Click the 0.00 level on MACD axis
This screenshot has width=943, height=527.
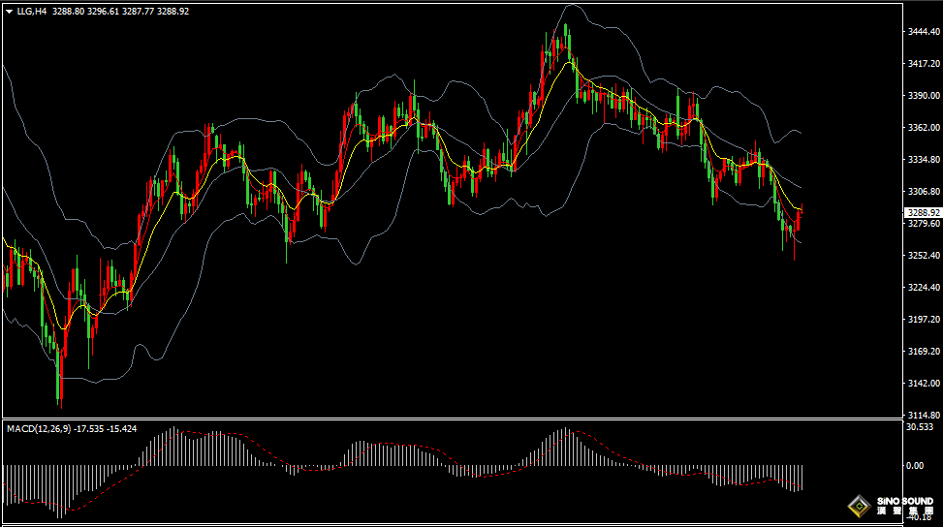coord(914,465)
